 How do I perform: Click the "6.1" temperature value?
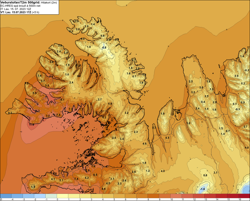pos(62,100)
